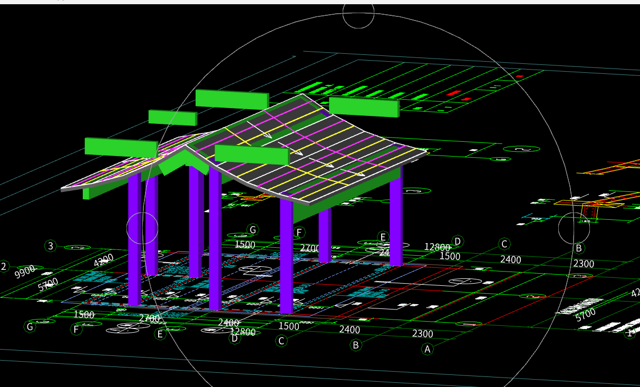
Task: Select the axis bubble labeled 3
Action: (x=51, y=246)
